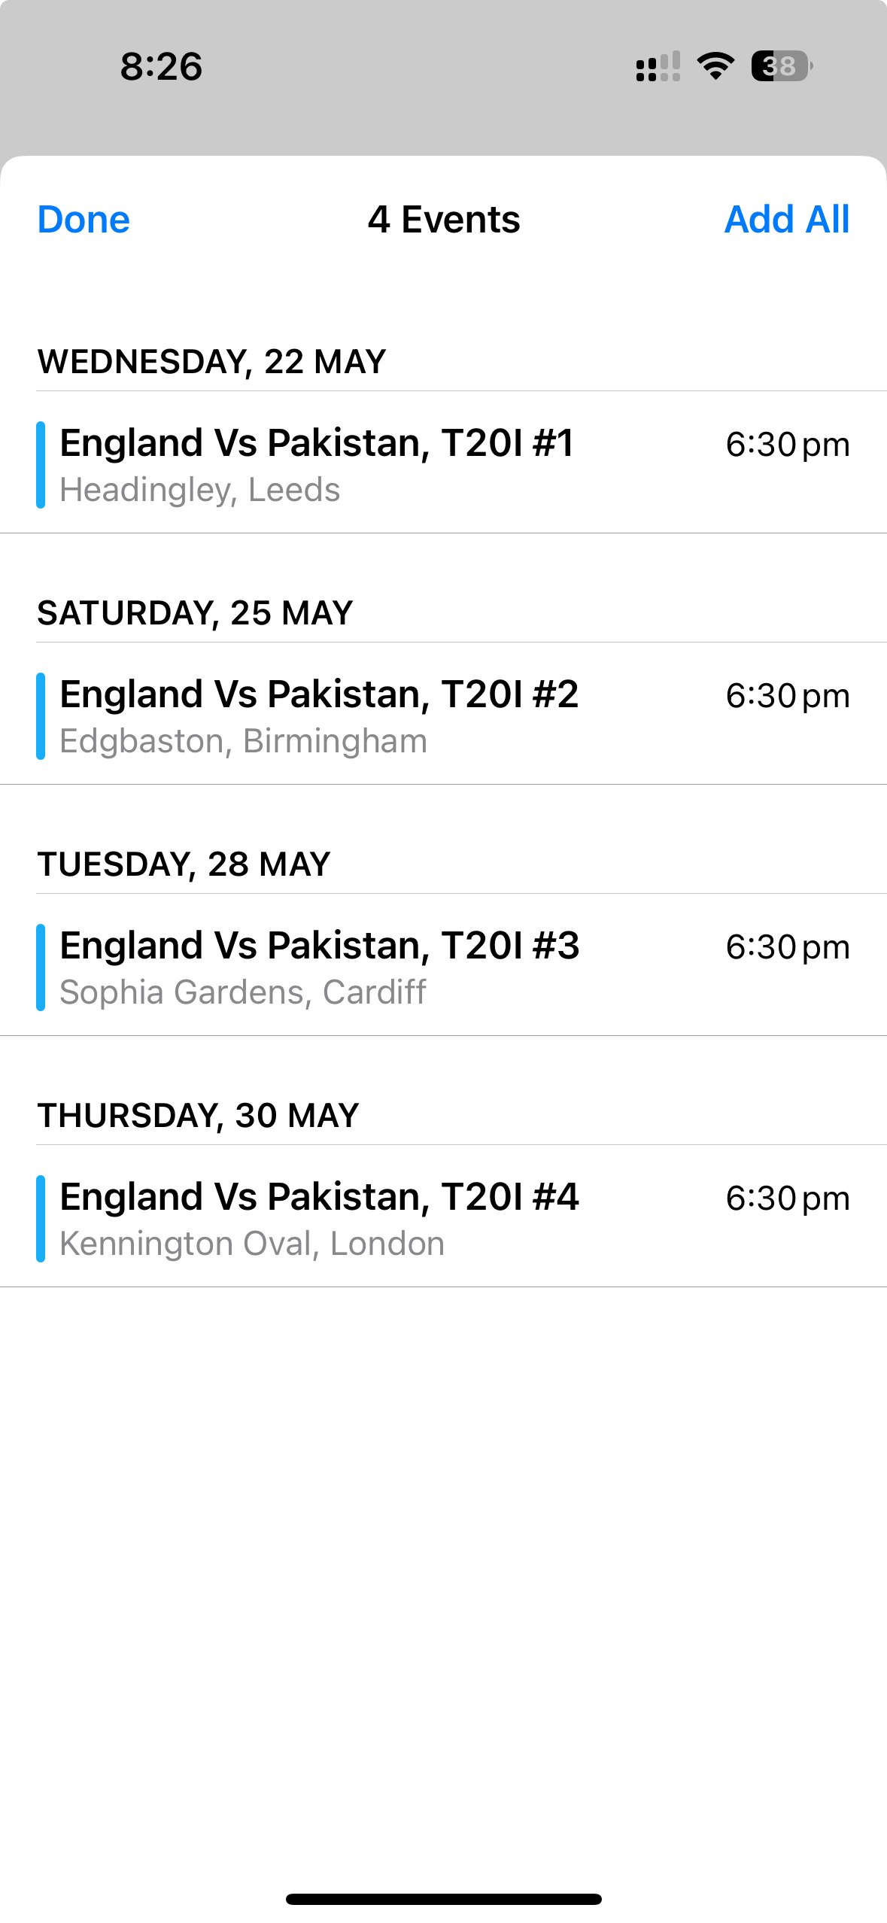The width and height of the screenshot is (887, 1923).
Task: Tap Add All to import events
Action: pyautogui.click(x=787, y=220)
